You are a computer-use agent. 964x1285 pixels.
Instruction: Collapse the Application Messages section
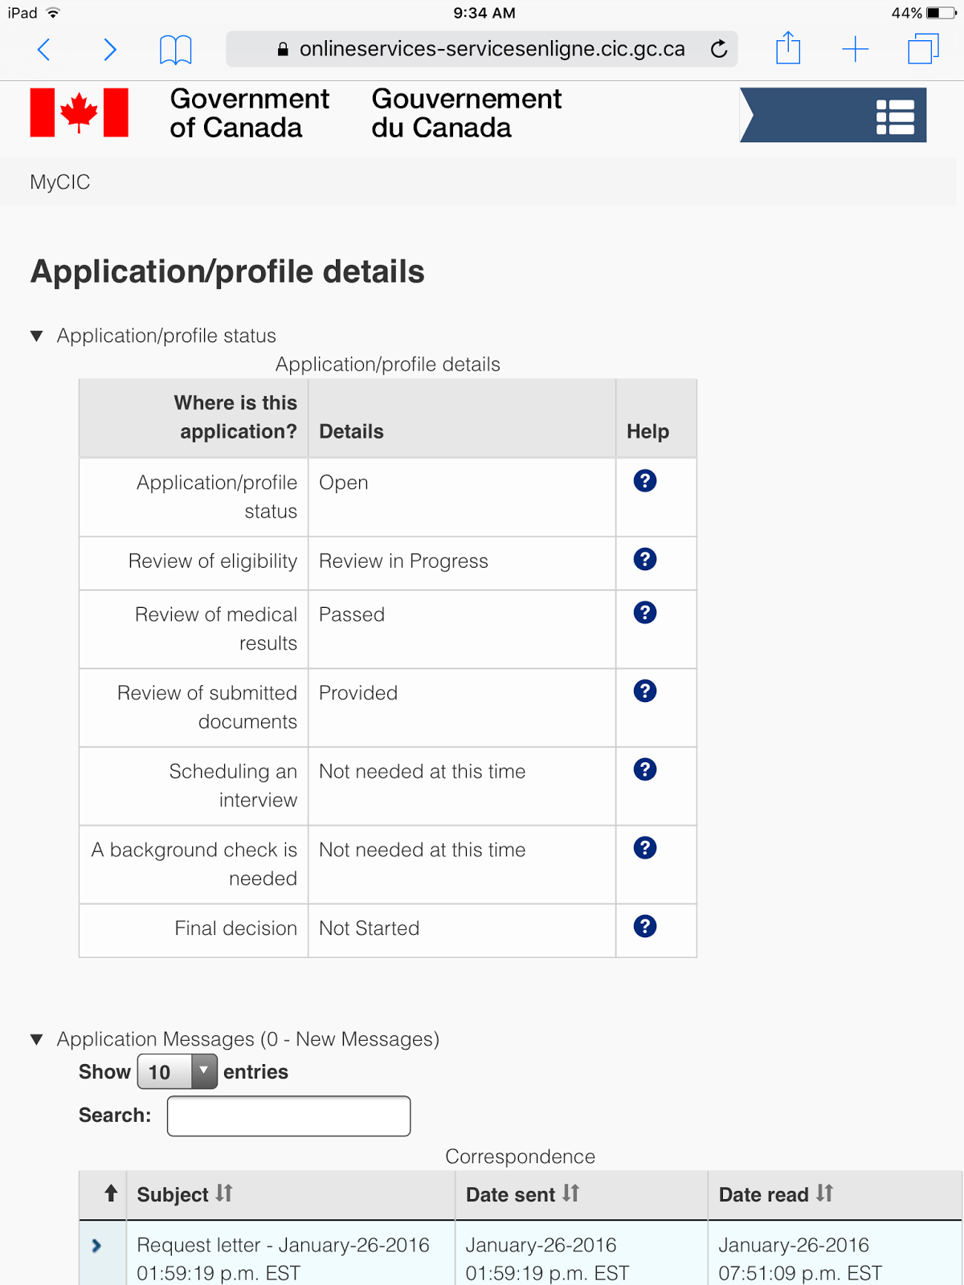point(37,1039)
